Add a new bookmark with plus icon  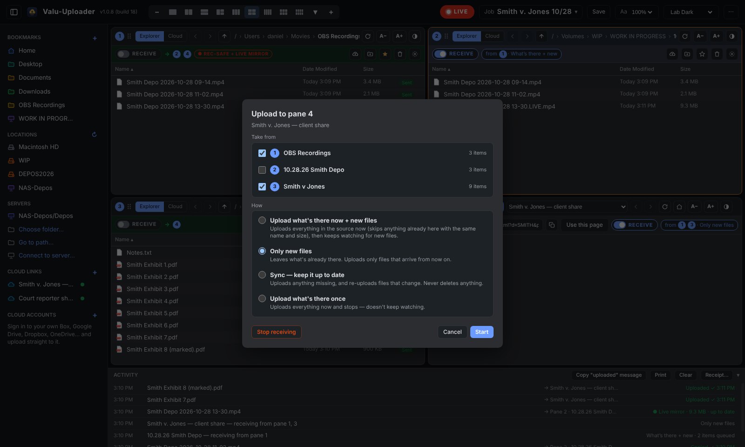point(95,38)
